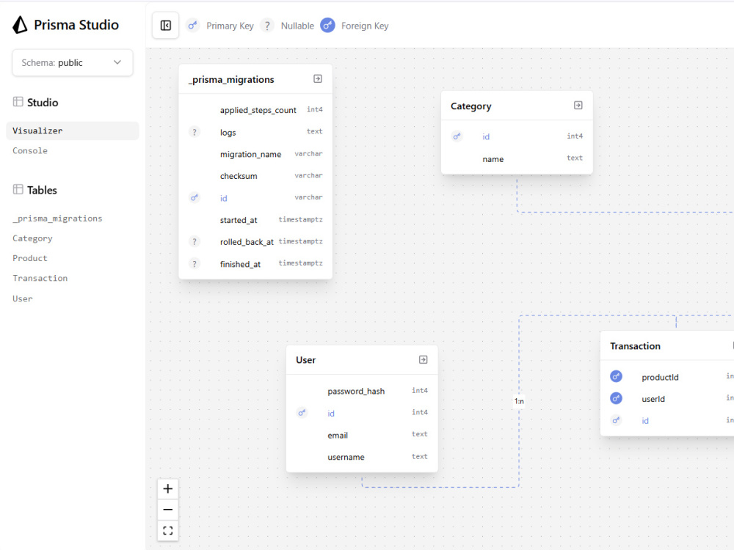Select the username field

[x=346, y=457]
